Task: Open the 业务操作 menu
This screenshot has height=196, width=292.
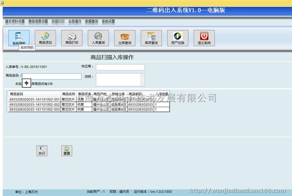Action: click(75, 21)
